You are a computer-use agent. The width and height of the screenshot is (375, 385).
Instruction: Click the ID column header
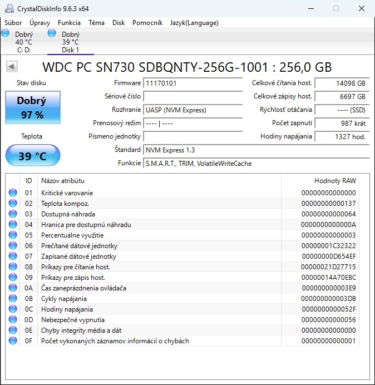point(29,181)
